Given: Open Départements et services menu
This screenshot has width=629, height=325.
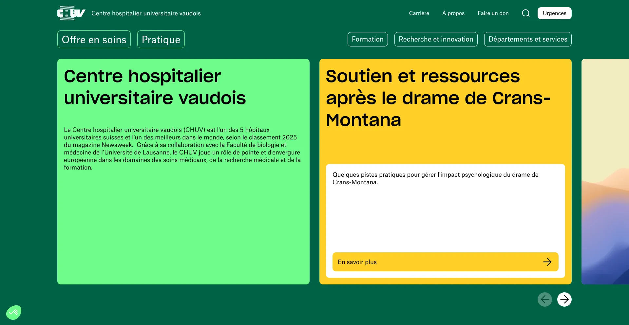Looking at the screenshot, I should point(528,39).
